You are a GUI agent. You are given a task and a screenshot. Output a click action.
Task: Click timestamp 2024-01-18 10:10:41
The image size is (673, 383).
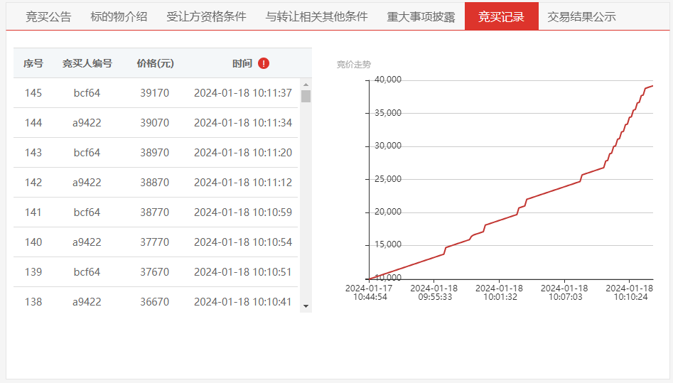(243, 302)
